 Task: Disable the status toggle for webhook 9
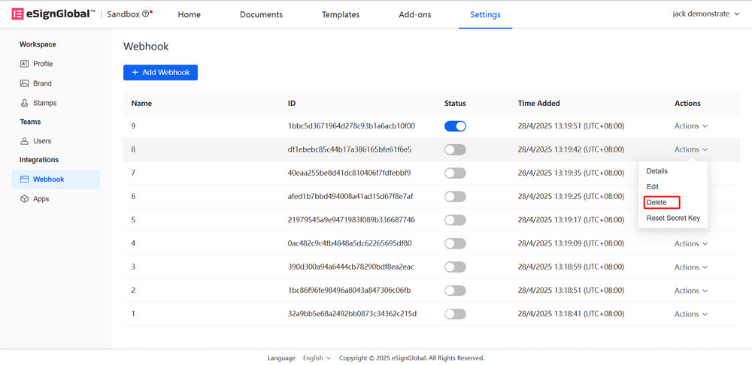(x=455, y=126)
